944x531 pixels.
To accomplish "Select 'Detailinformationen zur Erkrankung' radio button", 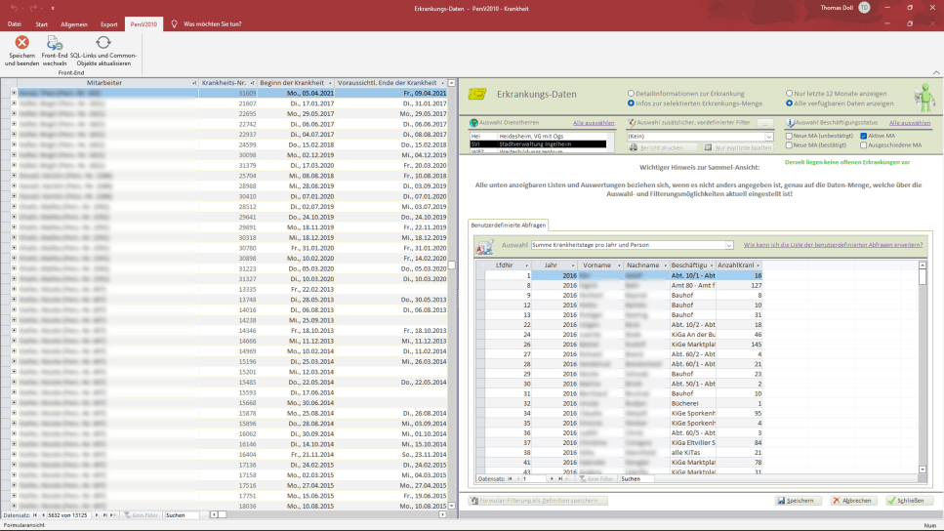I will click(x=631, y=94).
